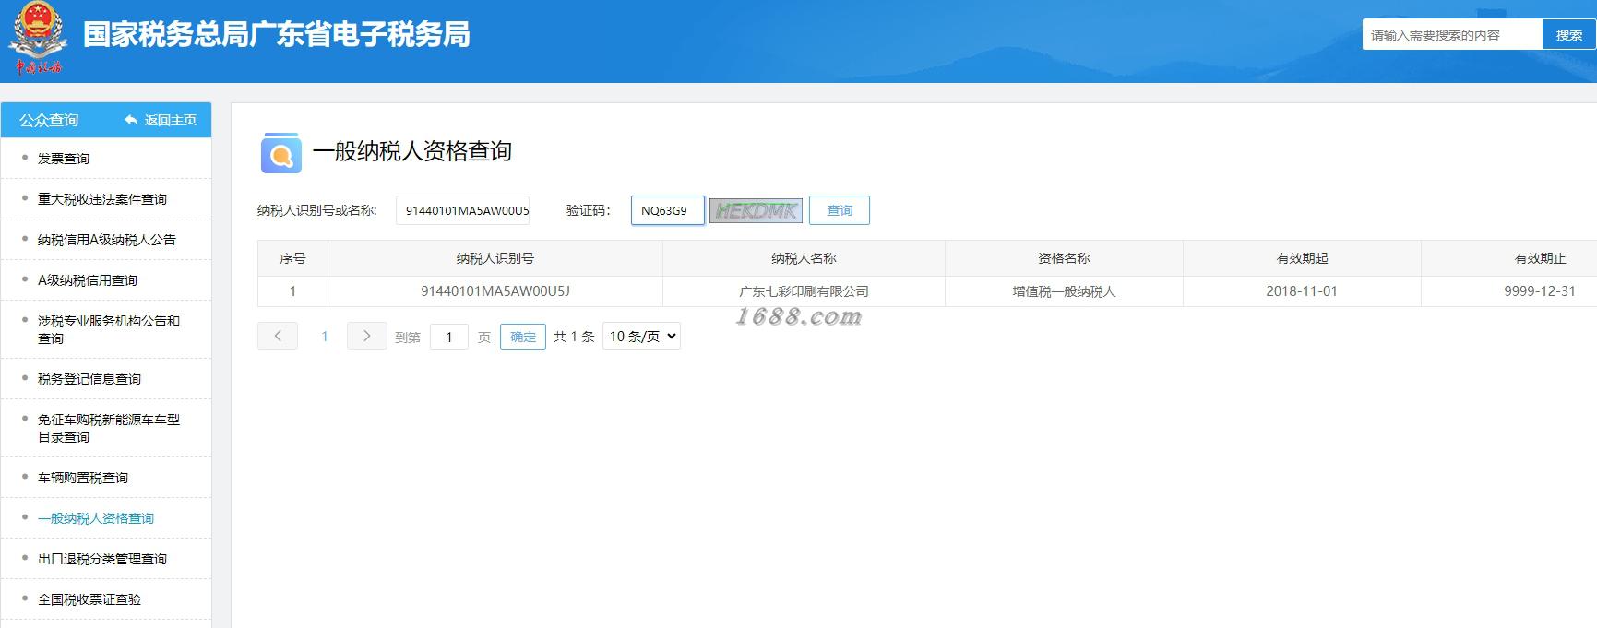Open A级纳税信用查询 menu item

tap(88, 280)
